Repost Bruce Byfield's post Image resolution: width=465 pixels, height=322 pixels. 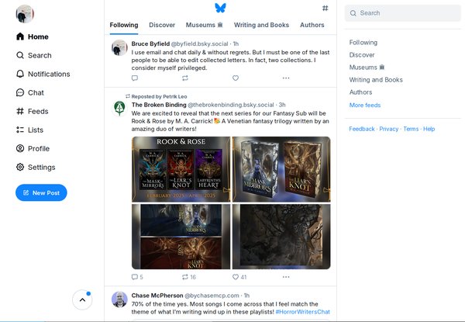click(x=185, y=78)
